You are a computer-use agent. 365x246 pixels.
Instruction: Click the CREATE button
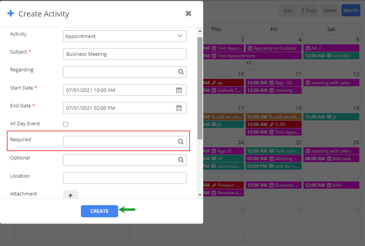pos(100,211)
